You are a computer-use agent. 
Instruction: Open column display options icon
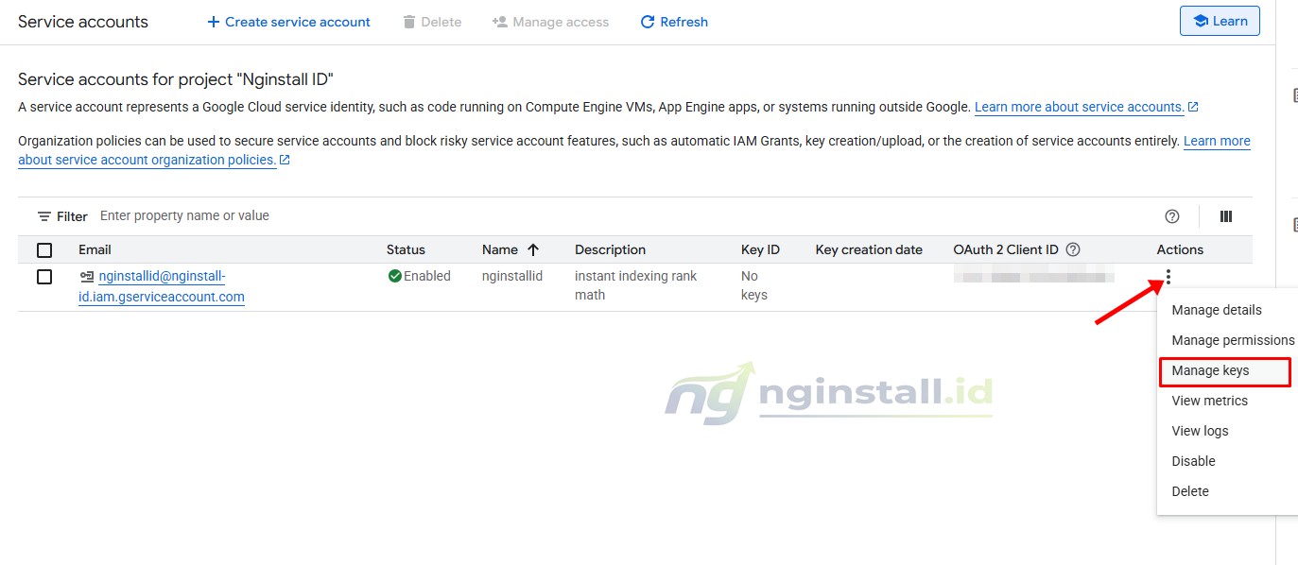coord(1226,216)
